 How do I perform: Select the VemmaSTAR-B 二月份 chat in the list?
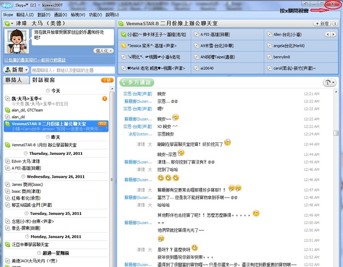(56, 126)
